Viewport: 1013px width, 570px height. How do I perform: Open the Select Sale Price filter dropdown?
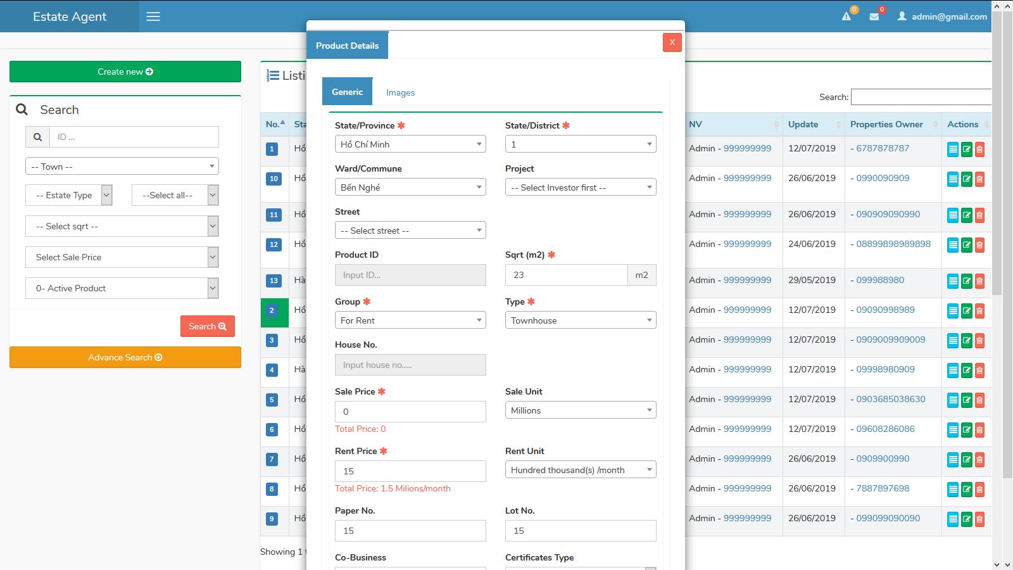(x=122, y=257)
